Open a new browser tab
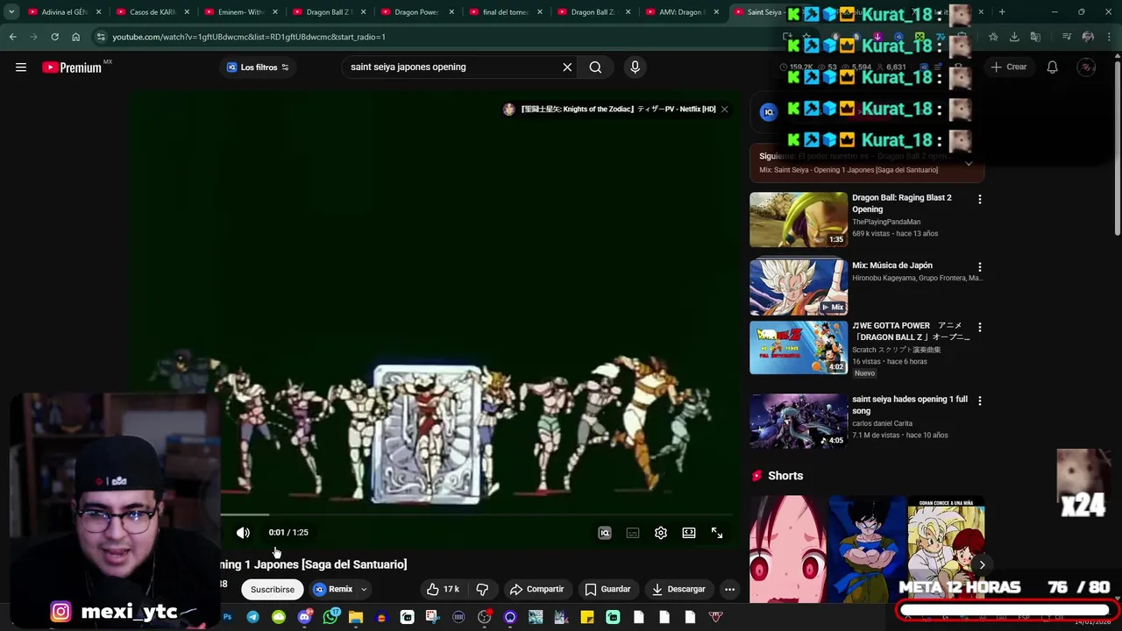 [1002, 12]
